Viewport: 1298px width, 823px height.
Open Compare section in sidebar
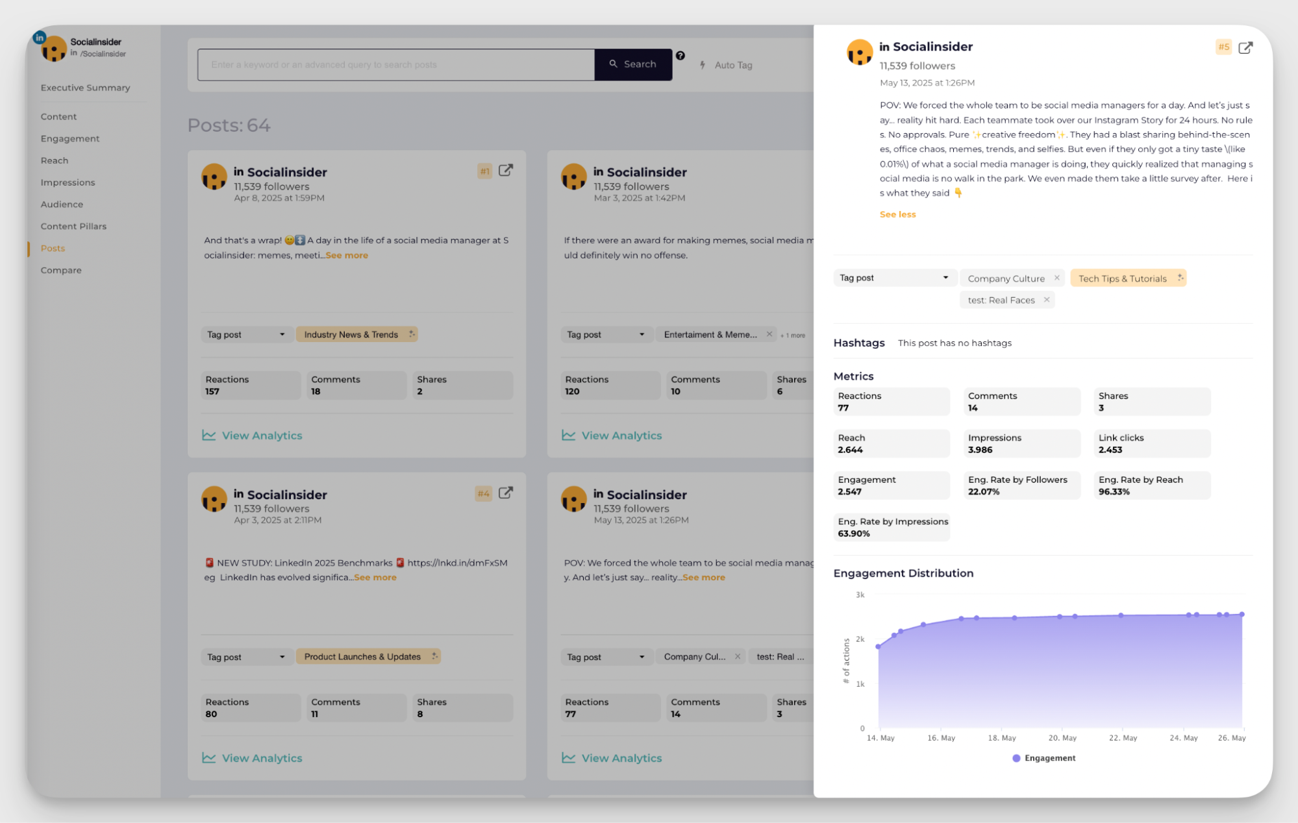click(x=61, y=271)
